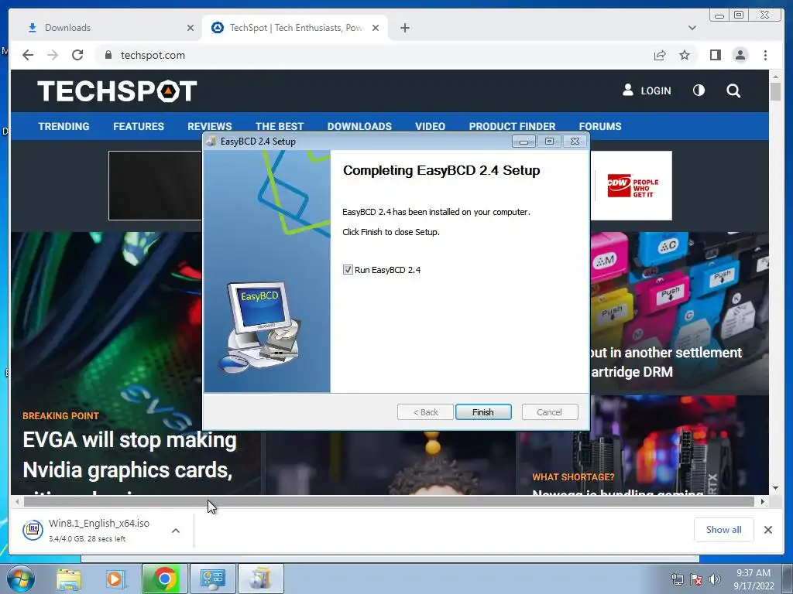This screenshot has width=793, height=594.
Task: Open Windows Explorer from taskbar
Action: click(x=69, y=579)
